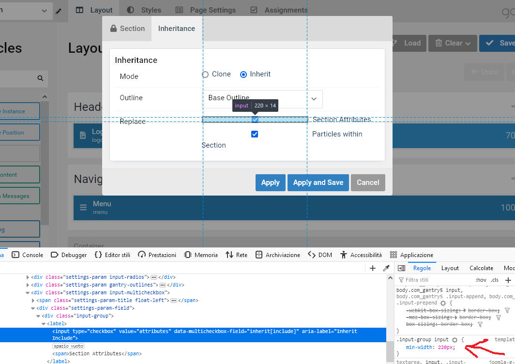Click the Apply button
The height and width of the screenshot is (364, 515).
click(x=270, y=182)
